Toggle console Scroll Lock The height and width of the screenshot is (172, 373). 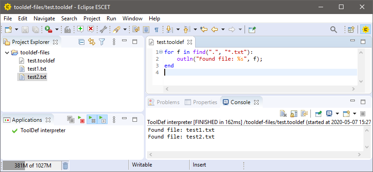point(293,114)
